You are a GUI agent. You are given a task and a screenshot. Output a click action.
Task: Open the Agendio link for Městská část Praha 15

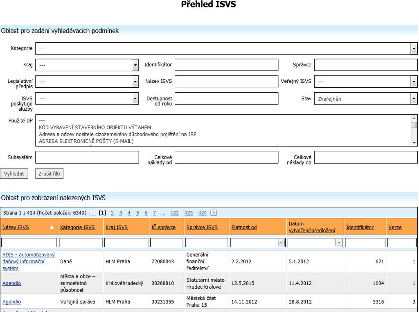pos(11,302)
